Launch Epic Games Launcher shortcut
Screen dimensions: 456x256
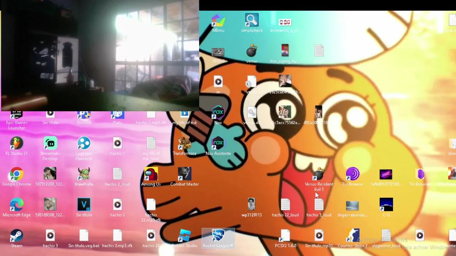pos(16,120)
